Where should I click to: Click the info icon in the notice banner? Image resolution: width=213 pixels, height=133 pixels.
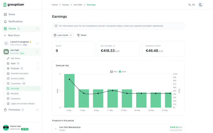[x=56, y=26]
